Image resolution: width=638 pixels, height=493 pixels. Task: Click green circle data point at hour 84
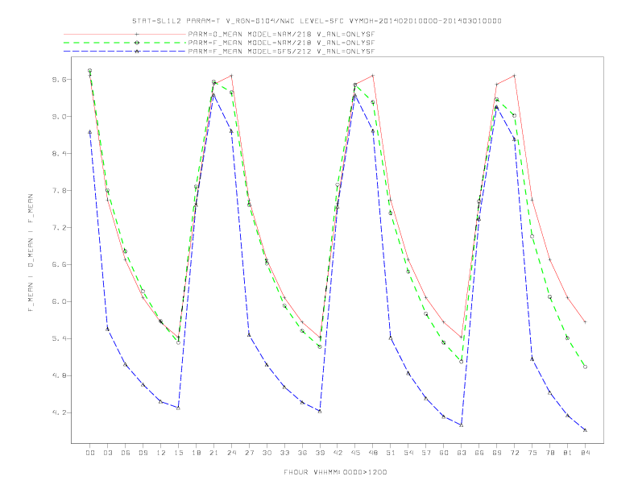click(585, 367)
